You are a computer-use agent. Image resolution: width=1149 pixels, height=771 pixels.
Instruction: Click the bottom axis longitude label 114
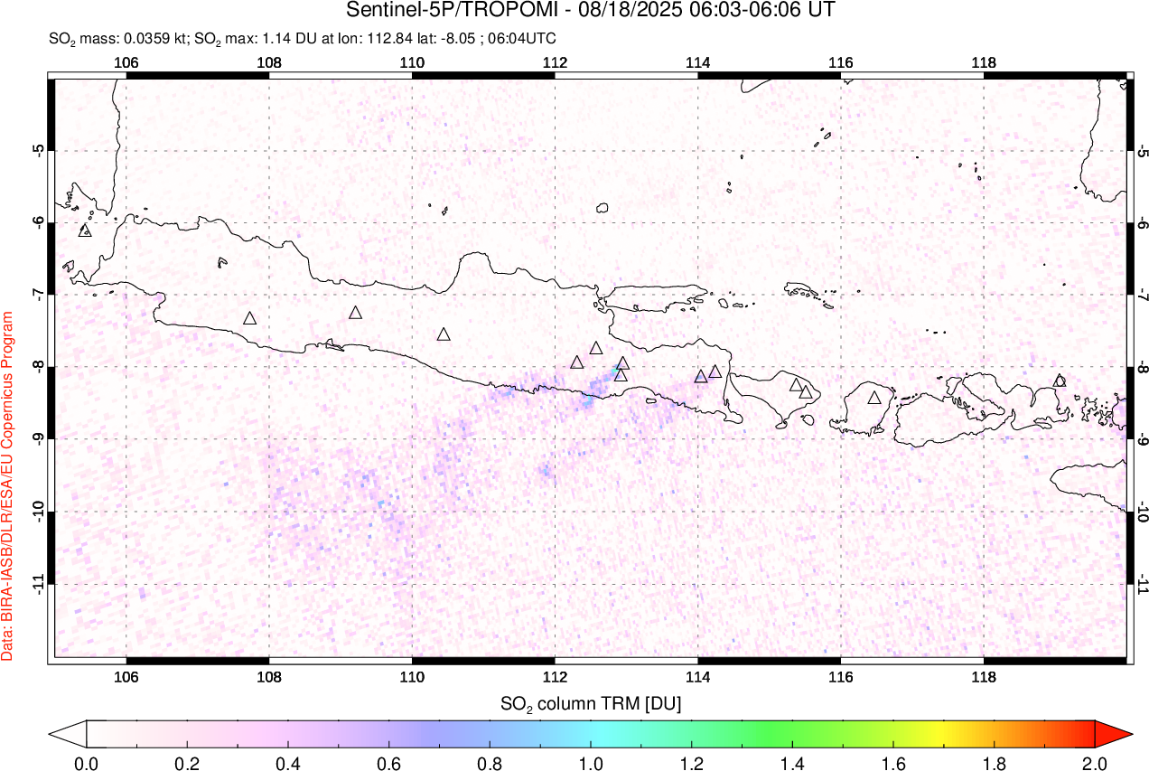tap(697, 676)
